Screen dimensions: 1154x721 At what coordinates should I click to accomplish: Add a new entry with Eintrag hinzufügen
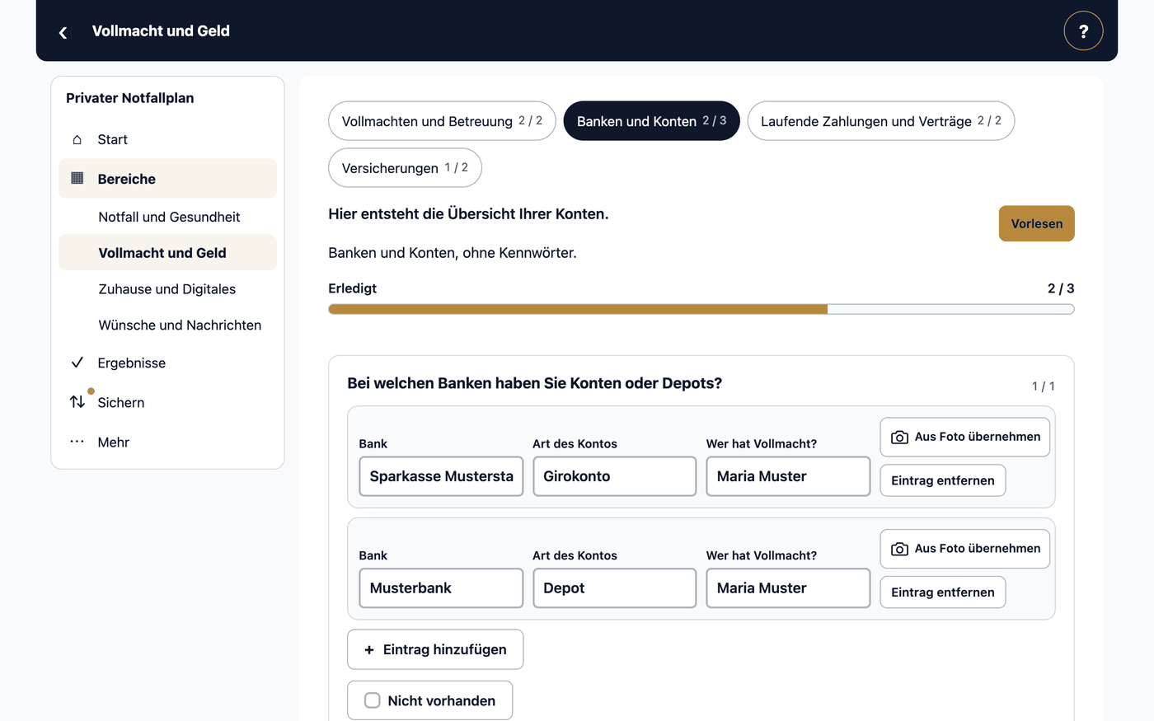[435, 650]
